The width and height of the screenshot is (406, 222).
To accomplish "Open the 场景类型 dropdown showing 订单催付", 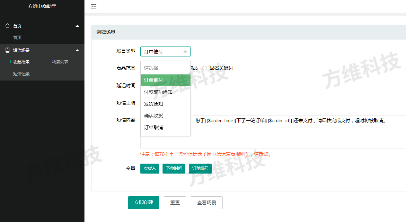I will pyautogui.click(x=165, y=52).
